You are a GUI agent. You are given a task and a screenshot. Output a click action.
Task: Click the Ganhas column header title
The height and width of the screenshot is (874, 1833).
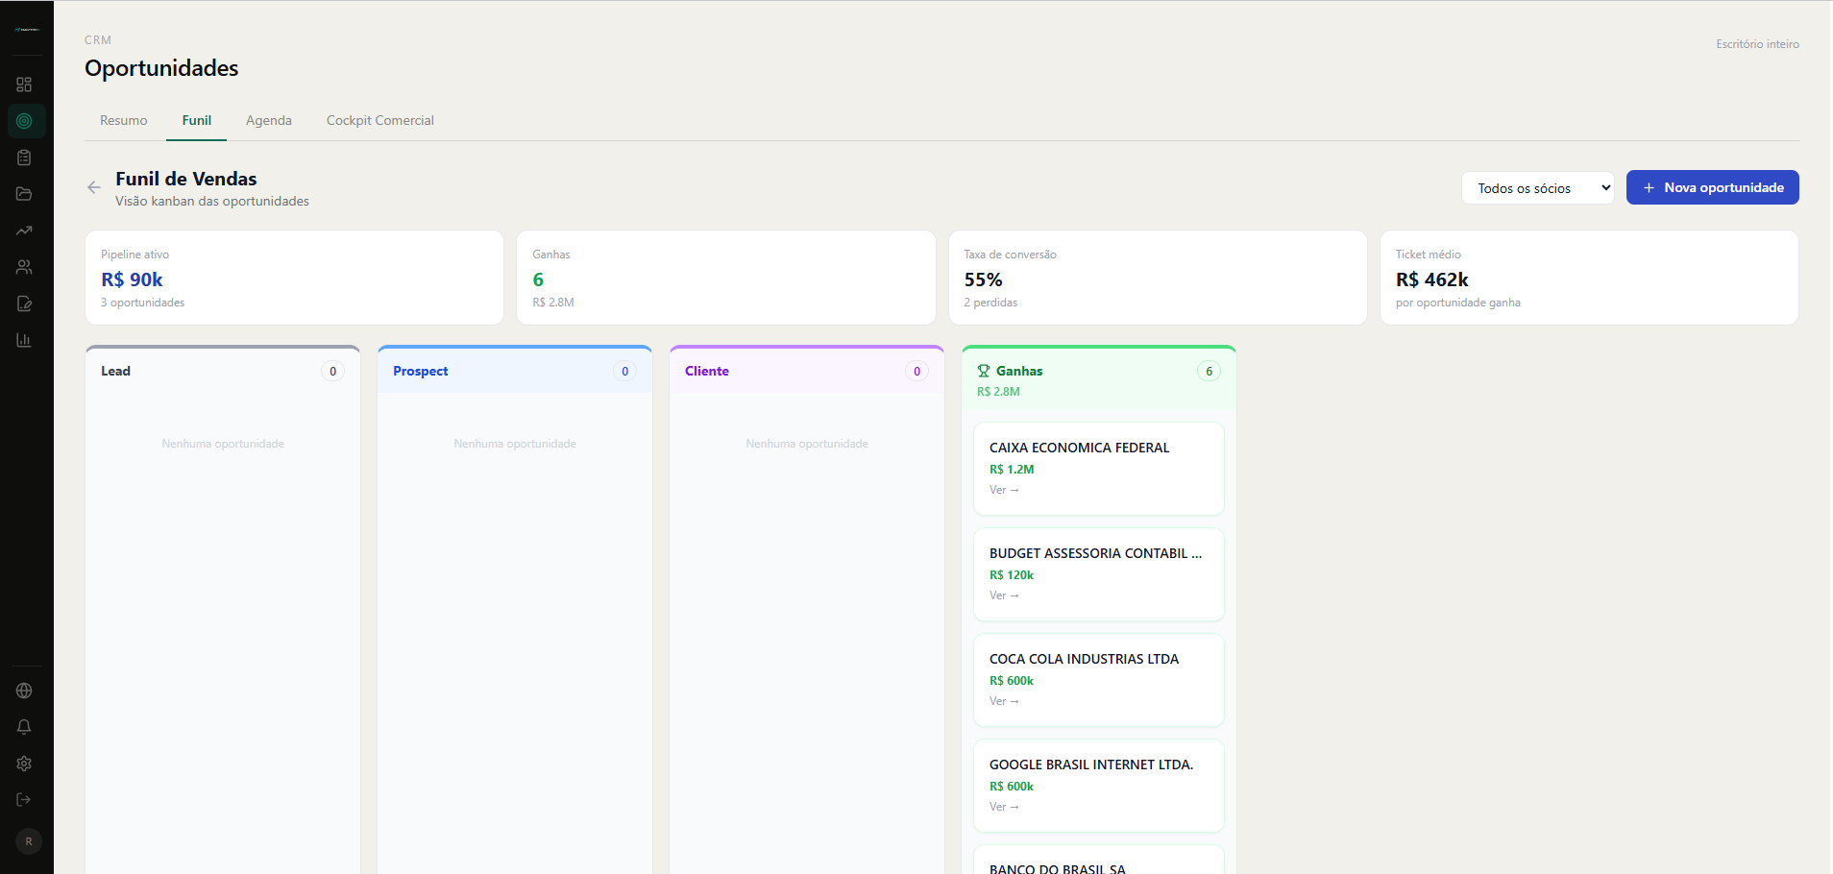pos(1018,371)
